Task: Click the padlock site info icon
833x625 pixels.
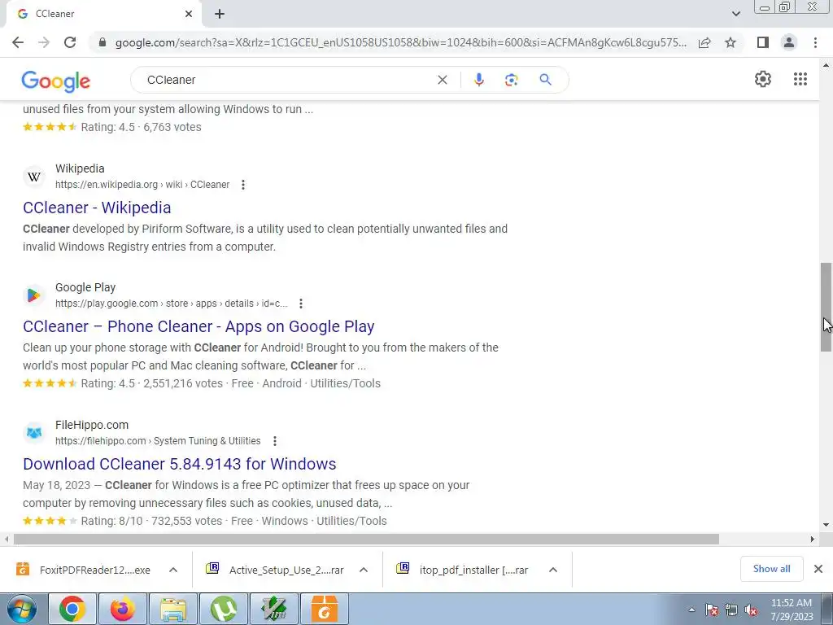Action: [102, 42]
